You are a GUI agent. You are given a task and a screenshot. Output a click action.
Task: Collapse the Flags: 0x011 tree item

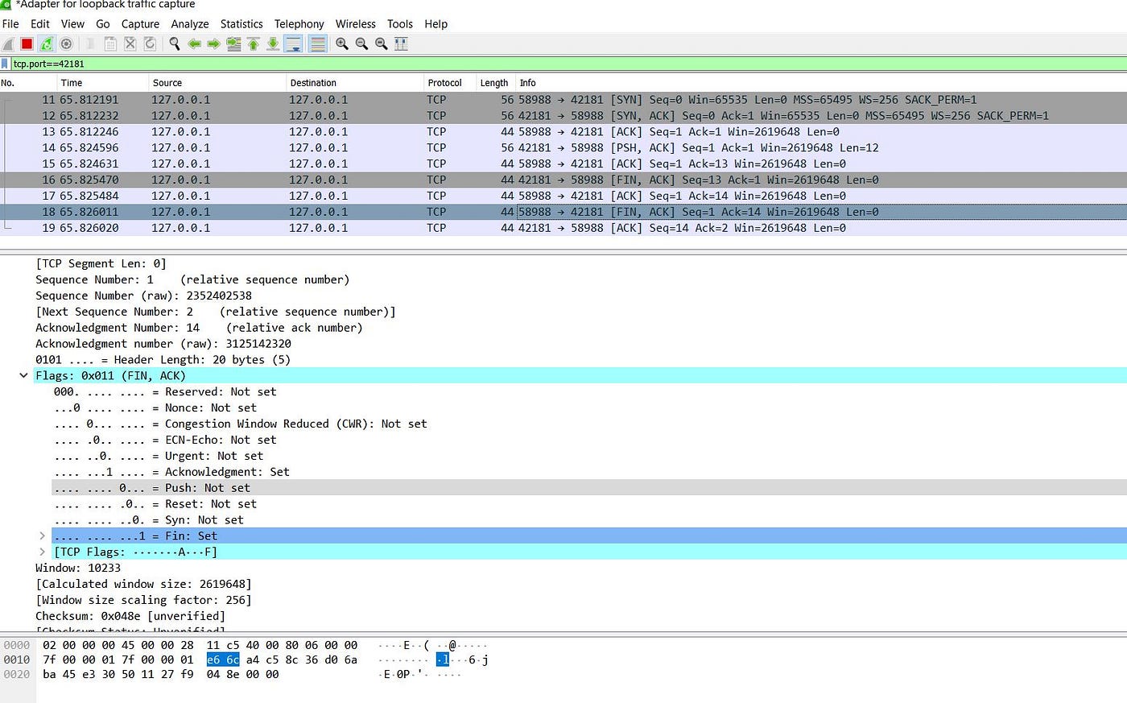[x=23, y=375]
